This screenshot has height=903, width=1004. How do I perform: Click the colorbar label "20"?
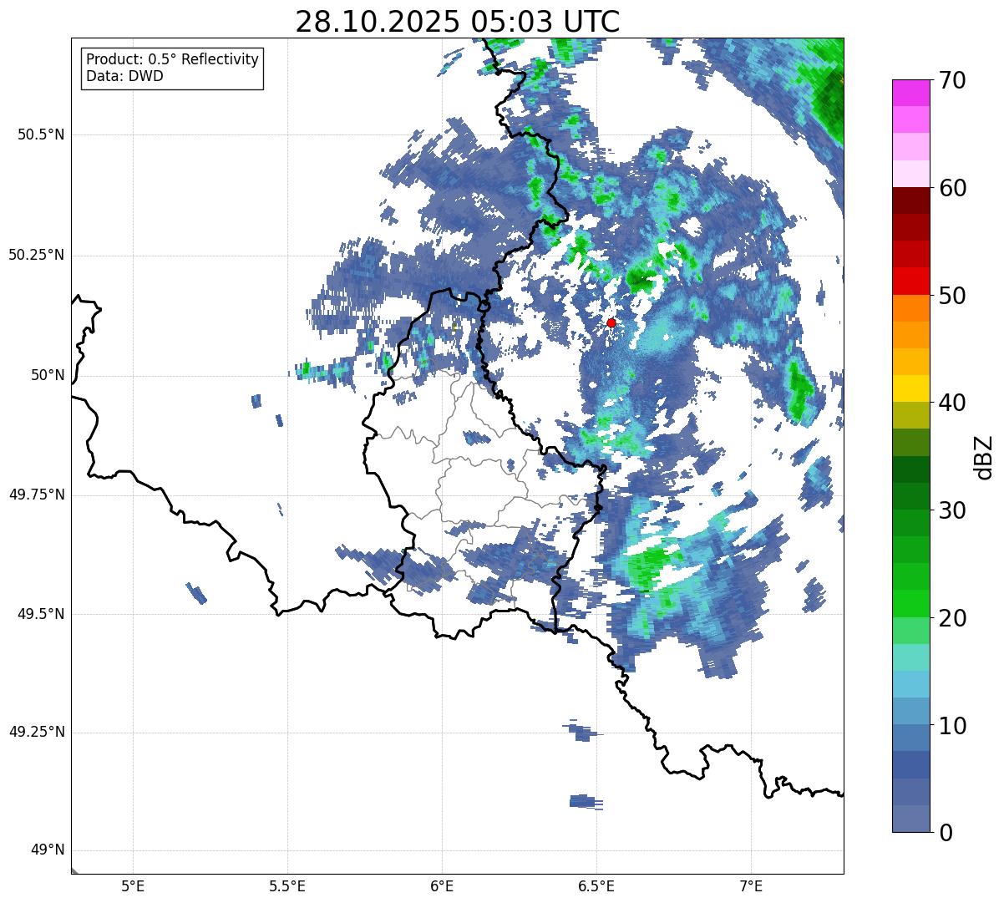coord(952,618)
